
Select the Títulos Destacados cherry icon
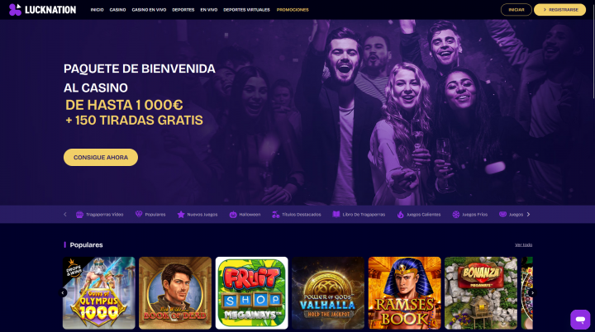[x=276, y=215]
